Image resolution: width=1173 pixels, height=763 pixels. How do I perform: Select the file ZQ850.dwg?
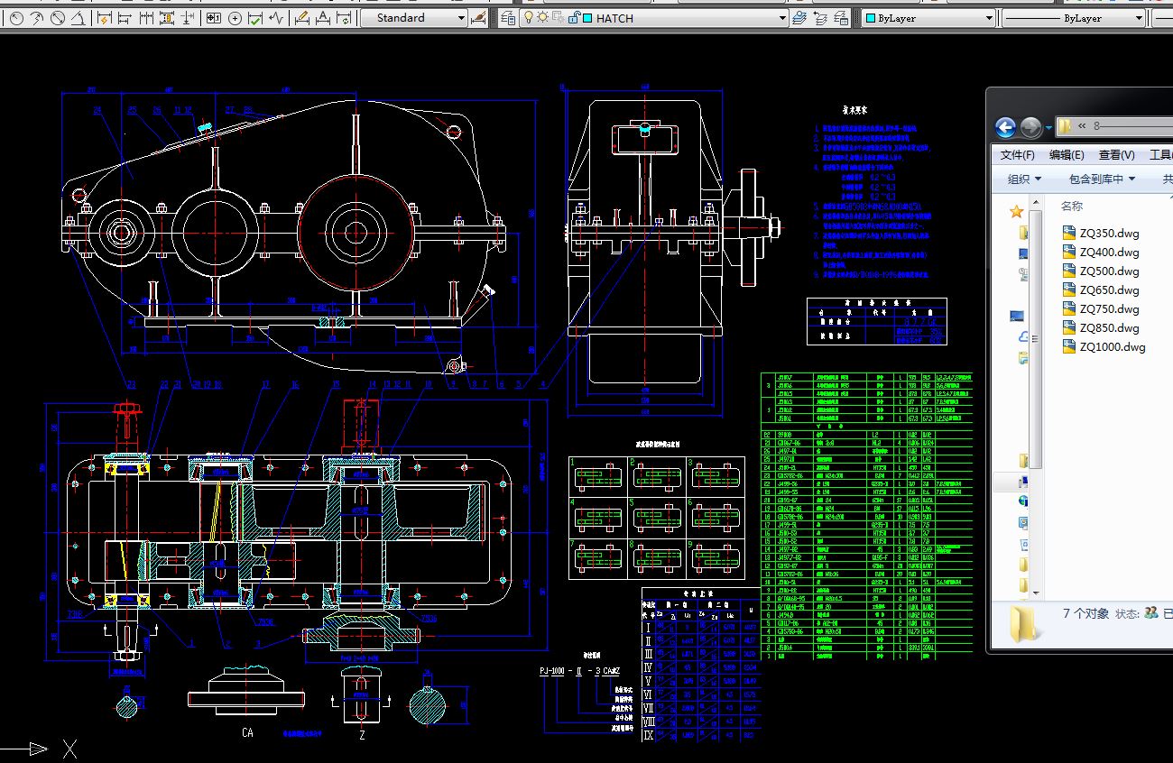[1101, 328]
